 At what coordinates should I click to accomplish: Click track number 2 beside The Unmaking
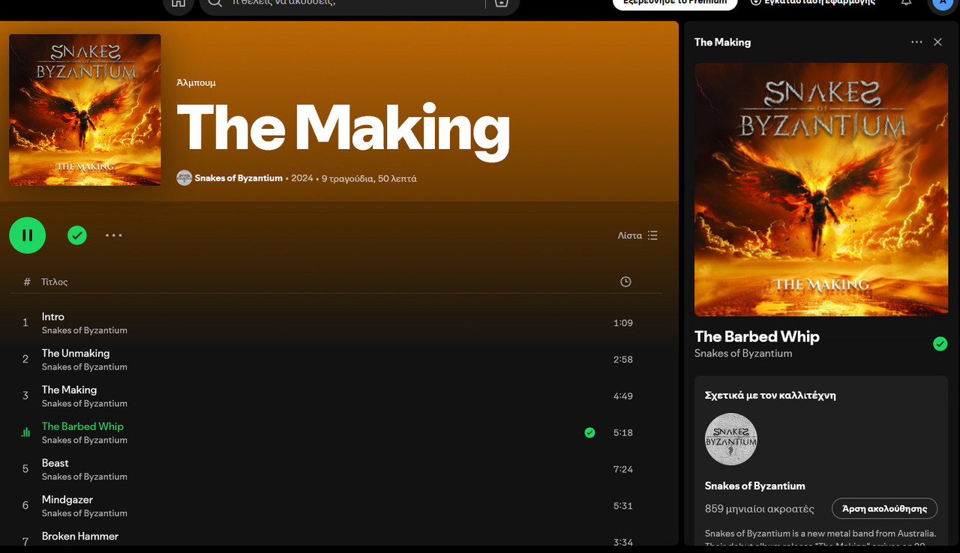tap(25, 360)
